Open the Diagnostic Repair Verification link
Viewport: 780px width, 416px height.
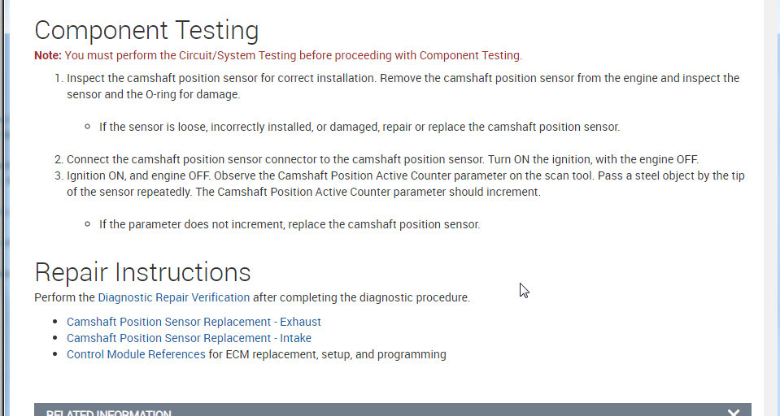173,297
